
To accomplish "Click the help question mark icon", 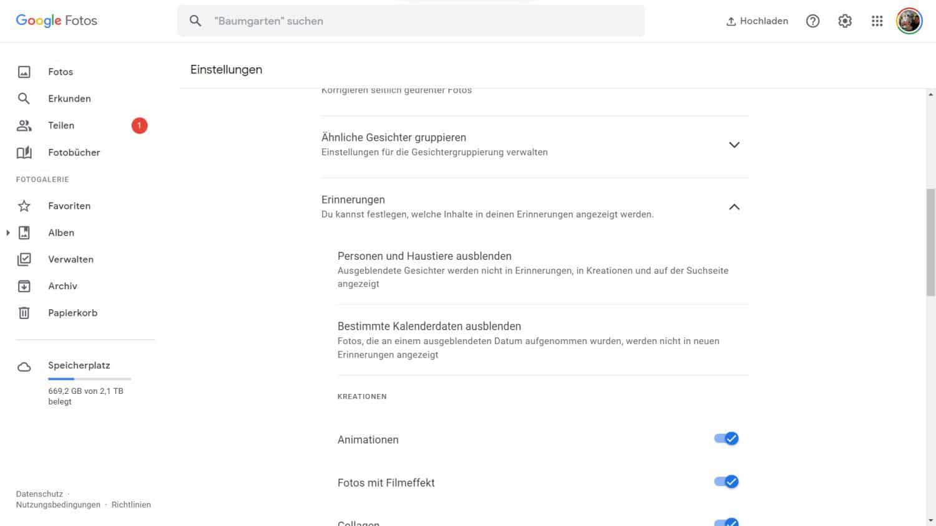I will click(x=812, y=21).
